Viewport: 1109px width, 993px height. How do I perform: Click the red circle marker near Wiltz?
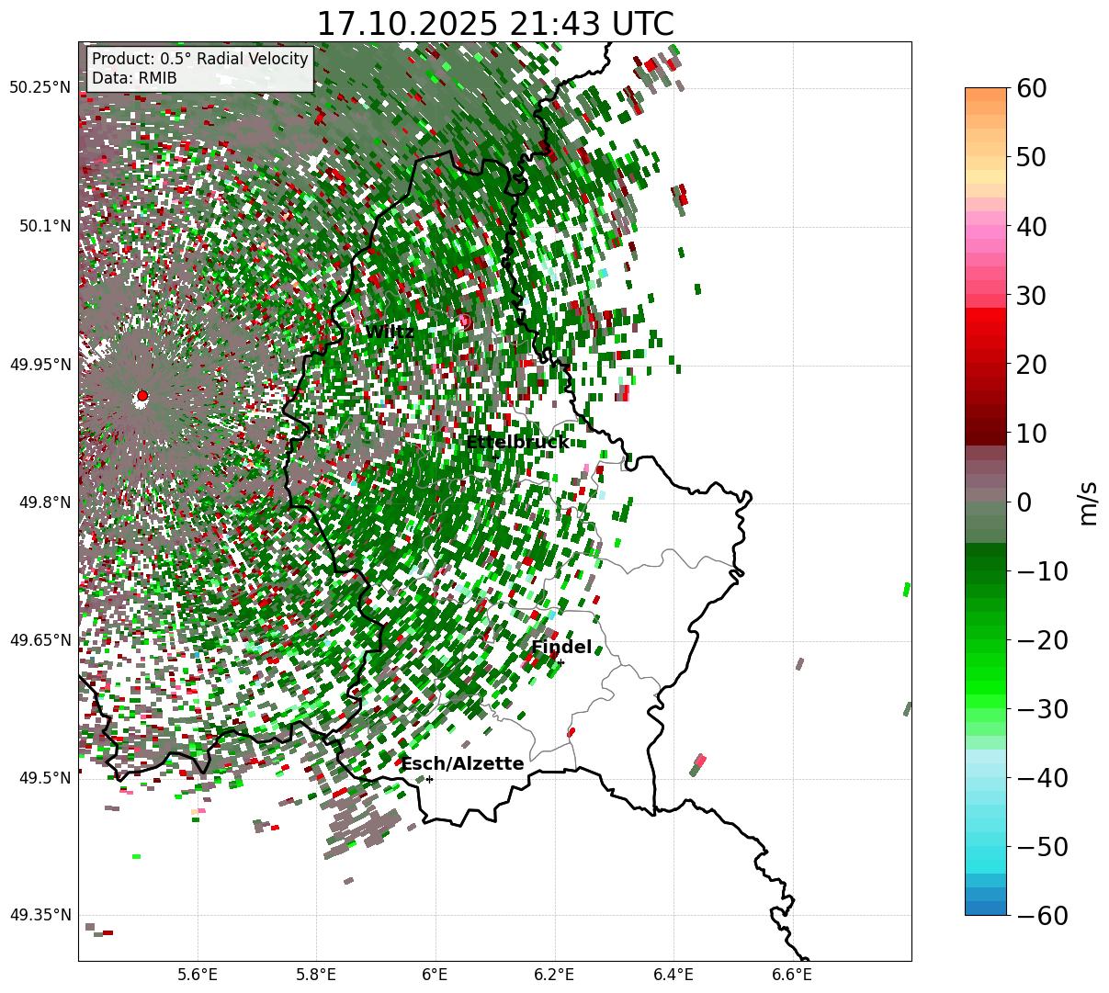(x=465, y=321)
